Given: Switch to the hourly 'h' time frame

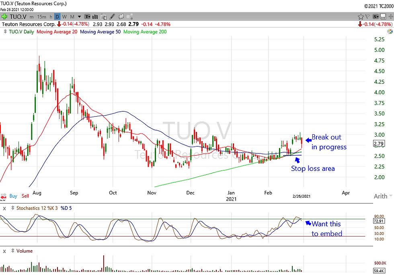Looking at the screenshot, I should coord(51,17).
